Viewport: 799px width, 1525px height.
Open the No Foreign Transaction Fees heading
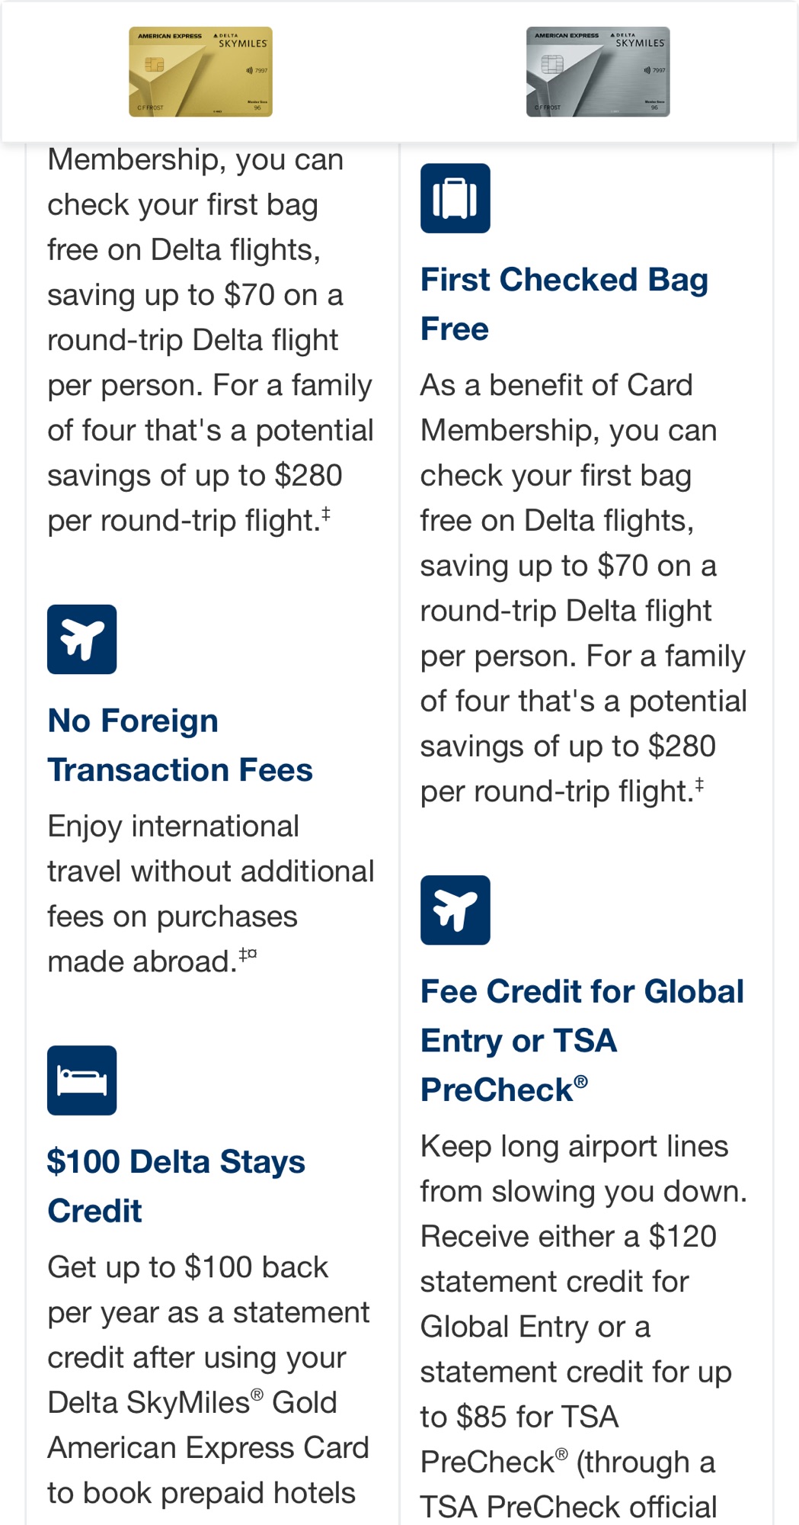pos(180,745)
